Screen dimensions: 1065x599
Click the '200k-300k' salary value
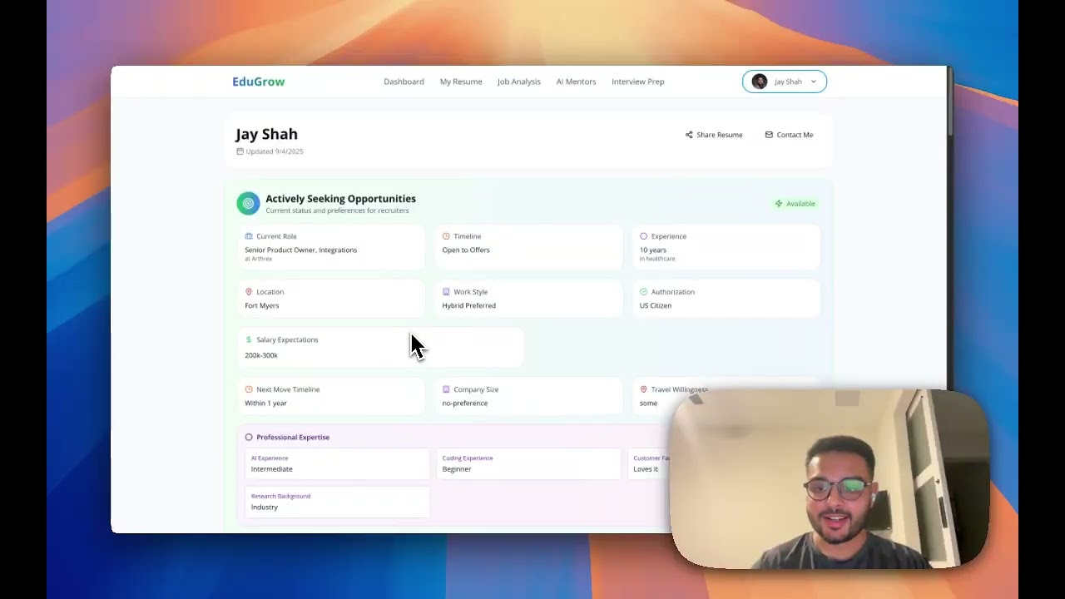(x=261, y=355)
